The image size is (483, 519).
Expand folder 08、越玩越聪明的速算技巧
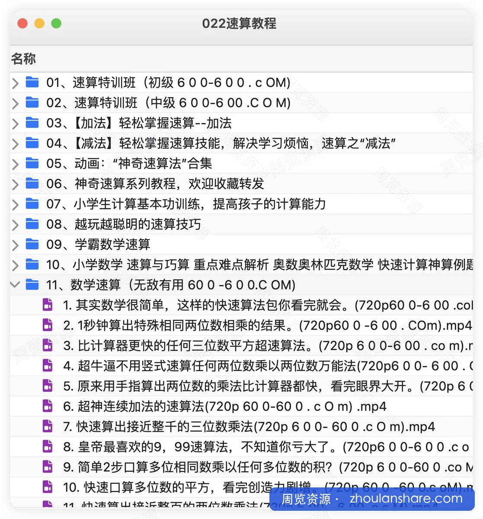pyautogui.click(x=16, y=225)
